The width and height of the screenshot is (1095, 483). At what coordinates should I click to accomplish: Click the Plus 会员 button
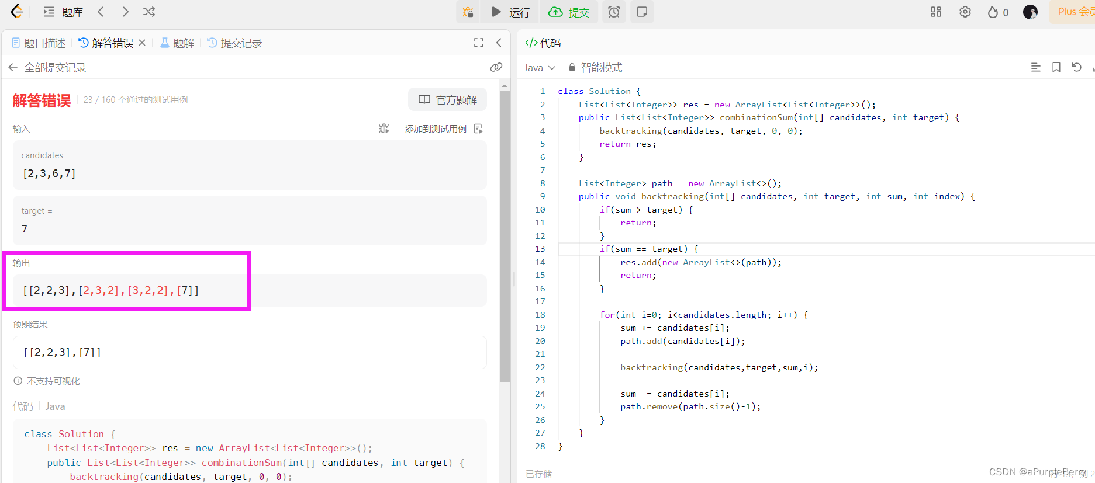(1075, 12)
